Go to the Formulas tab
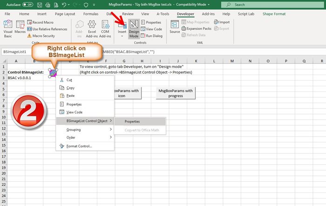This screenshot has height=206, width=326. tap(91, 14)
